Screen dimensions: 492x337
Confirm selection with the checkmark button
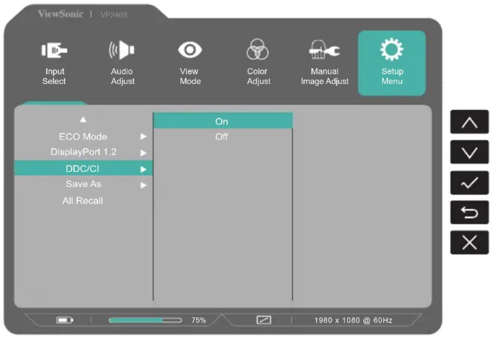tap(469, 183)
